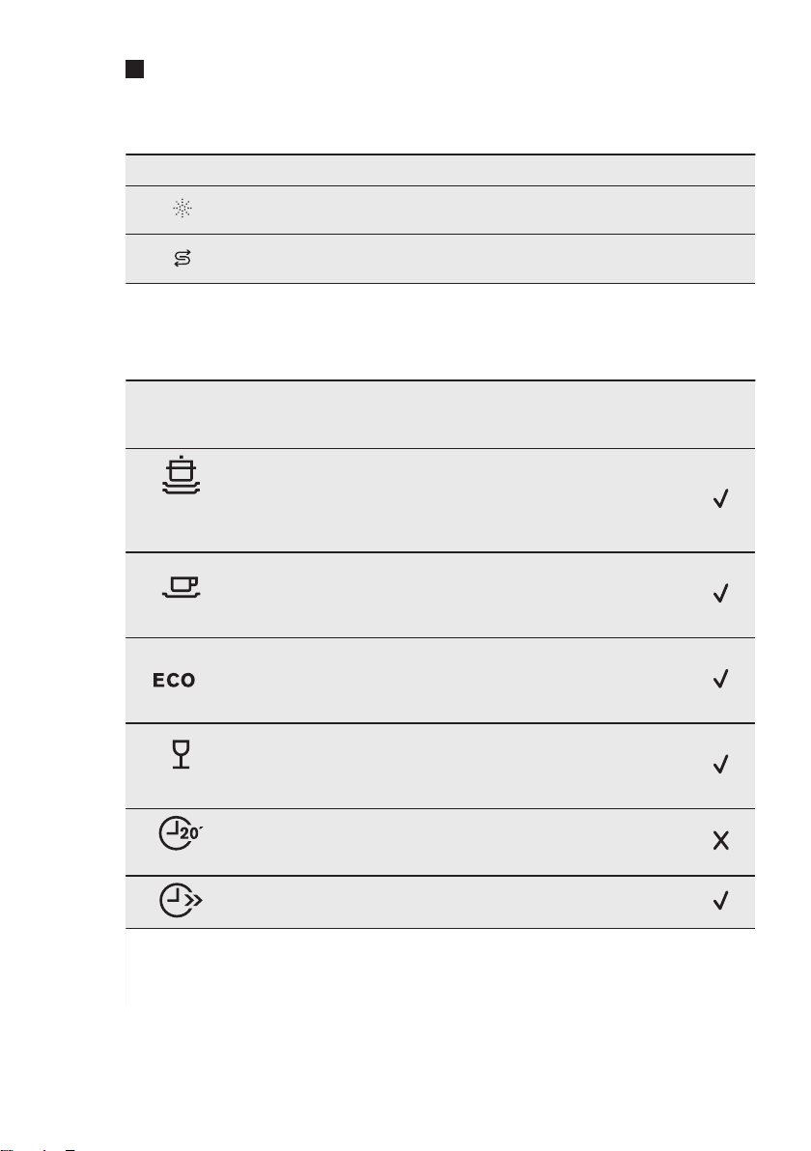Select the ECO program symbol
Image resolution: width=811 pixels, height=1151 pixels.
[x=173, y=681]
